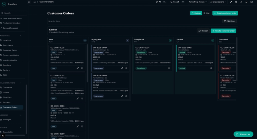Open order card CO-2026-0005 title
This screenshot has width=257, height=139.
(227, 76)
